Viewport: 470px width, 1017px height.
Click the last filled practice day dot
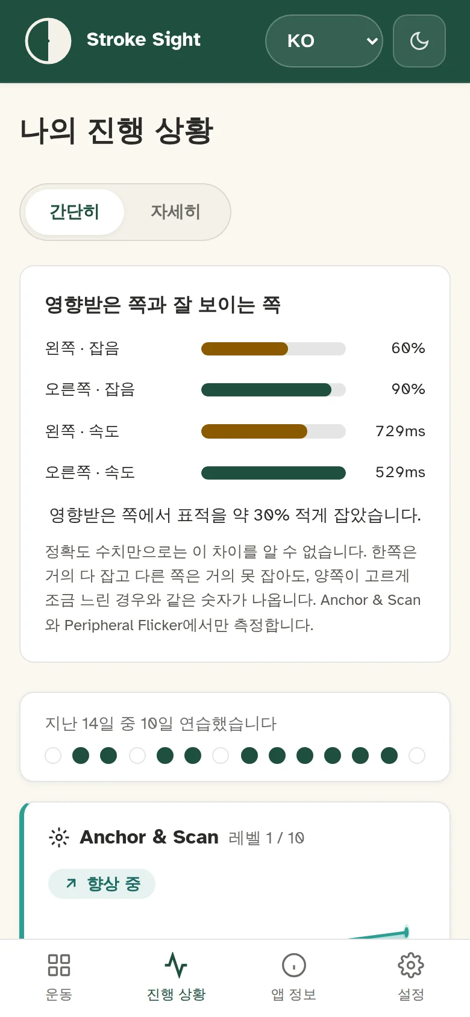click(x=389, y=756)
